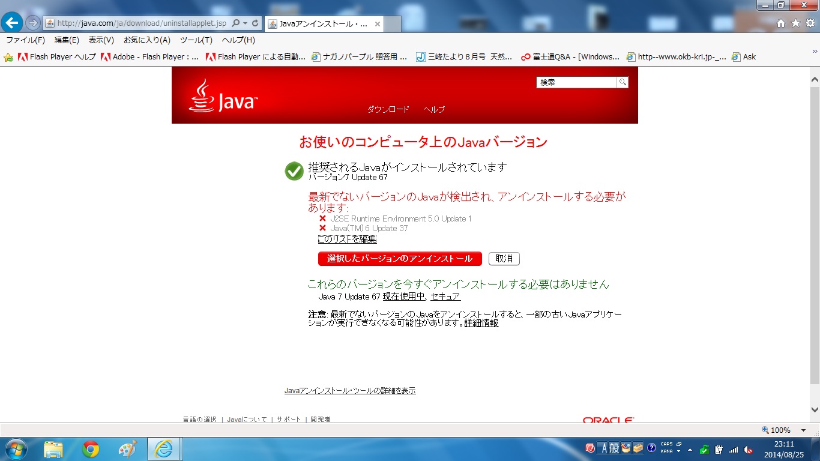Open the ツール(T) menu

point(196,40)
